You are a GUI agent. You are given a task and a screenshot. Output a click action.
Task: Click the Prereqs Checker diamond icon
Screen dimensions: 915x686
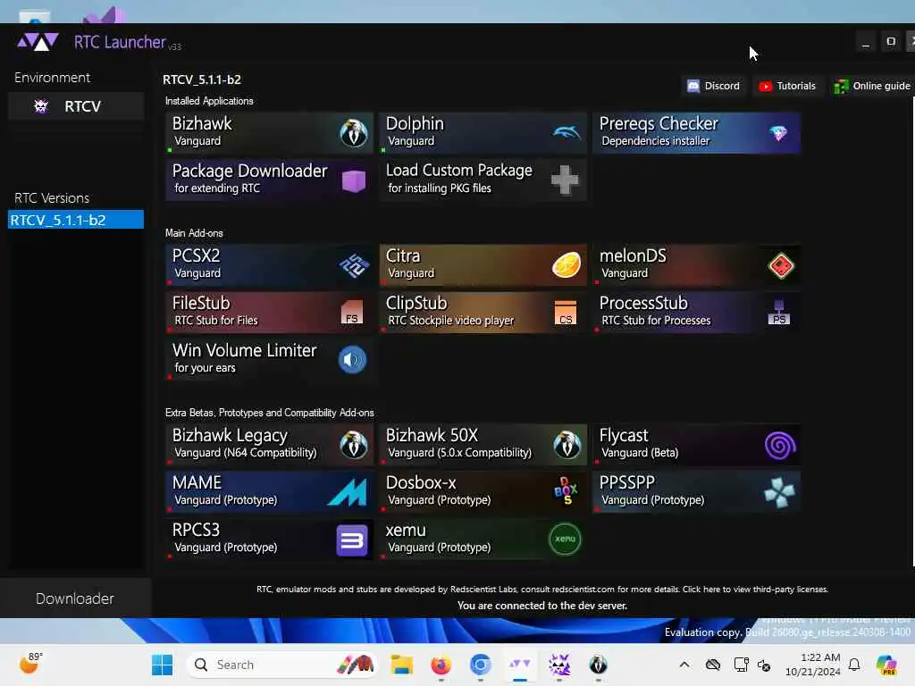[x=778, y=134]
